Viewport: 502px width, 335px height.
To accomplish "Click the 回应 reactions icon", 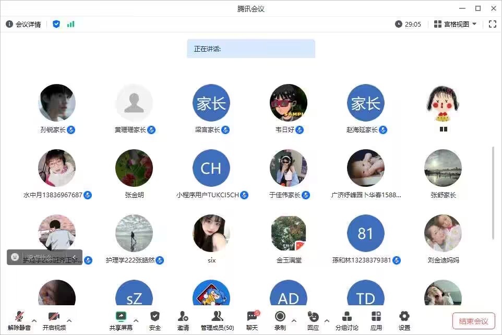I will pyautogui.click(x=313, y=320).
